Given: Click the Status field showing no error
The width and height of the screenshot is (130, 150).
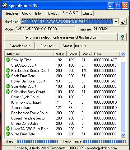Looking at the screenshot, I should tap(100, 46).
